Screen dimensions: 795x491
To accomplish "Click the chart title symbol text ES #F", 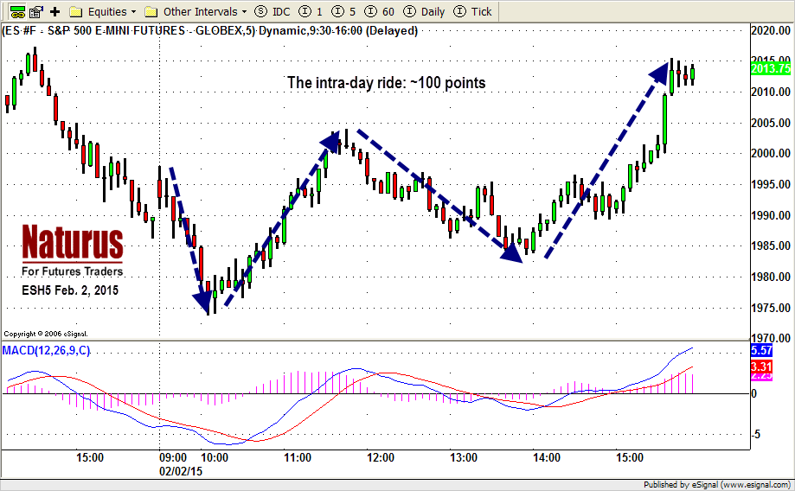I will pyautogui.click(x=21, y=30).
